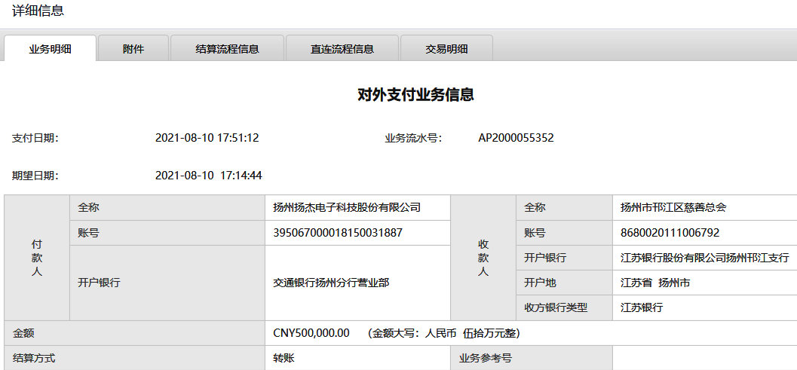Select the 期望日期 value 2021-08-10 17:14:44
The width and height of the screenshot is (797, 370).
tap(208, 176)
